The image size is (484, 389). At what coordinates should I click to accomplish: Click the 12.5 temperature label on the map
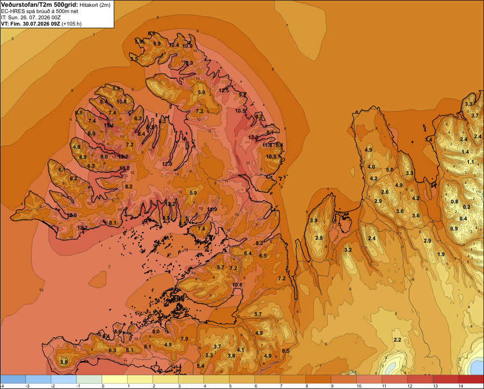click(x=224, y=90)
